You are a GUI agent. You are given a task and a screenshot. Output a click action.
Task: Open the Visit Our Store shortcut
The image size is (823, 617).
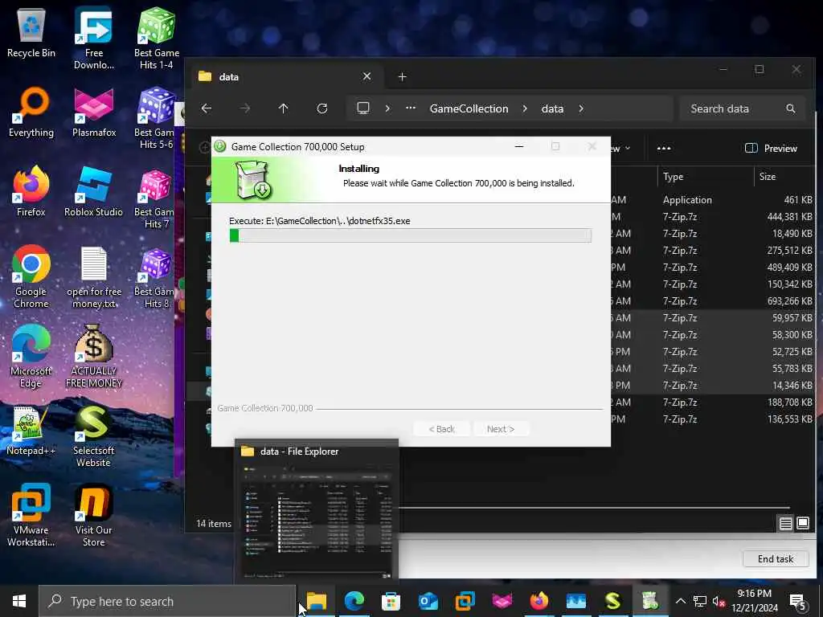coord(93,517)
